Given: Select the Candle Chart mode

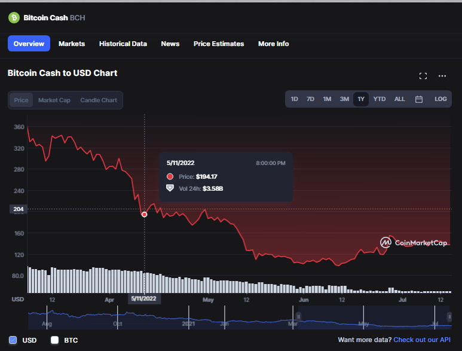Looking at the screenshot, I should [99, 100].
